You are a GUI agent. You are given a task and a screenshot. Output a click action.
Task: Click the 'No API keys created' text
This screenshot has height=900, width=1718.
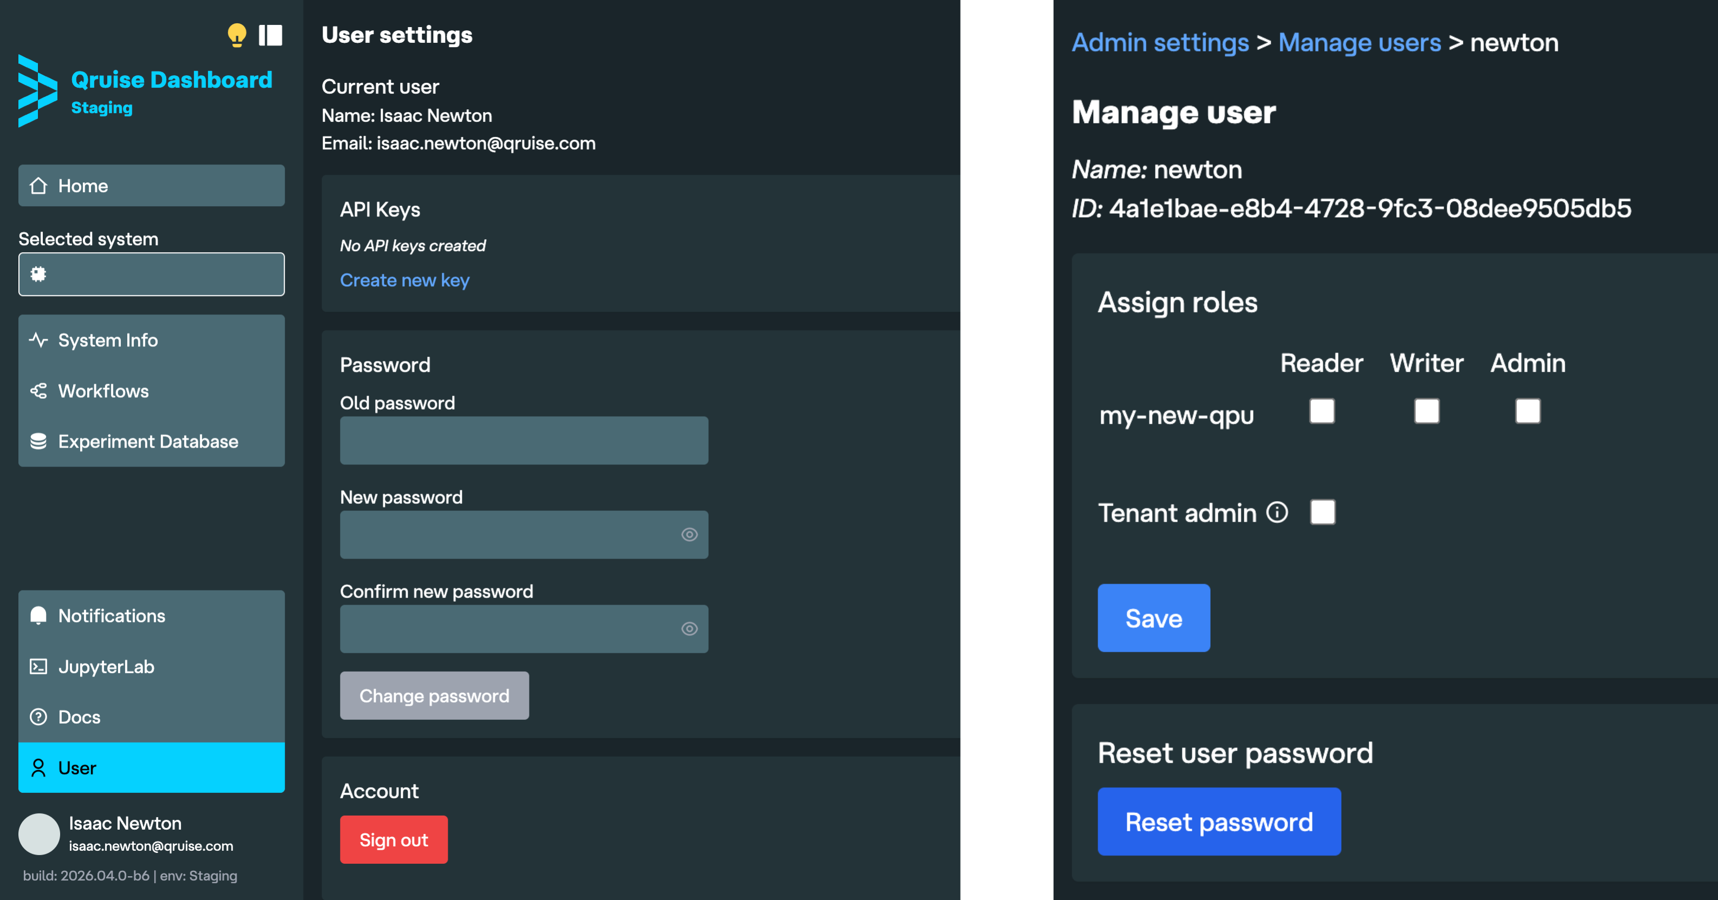pyautogui.click(x=413, y=245)
